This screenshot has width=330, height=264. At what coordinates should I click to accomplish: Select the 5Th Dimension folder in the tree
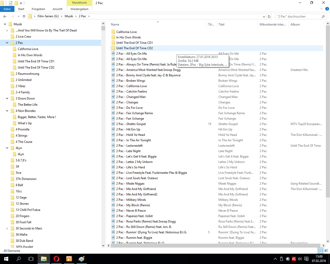click(x=26, y=179)
